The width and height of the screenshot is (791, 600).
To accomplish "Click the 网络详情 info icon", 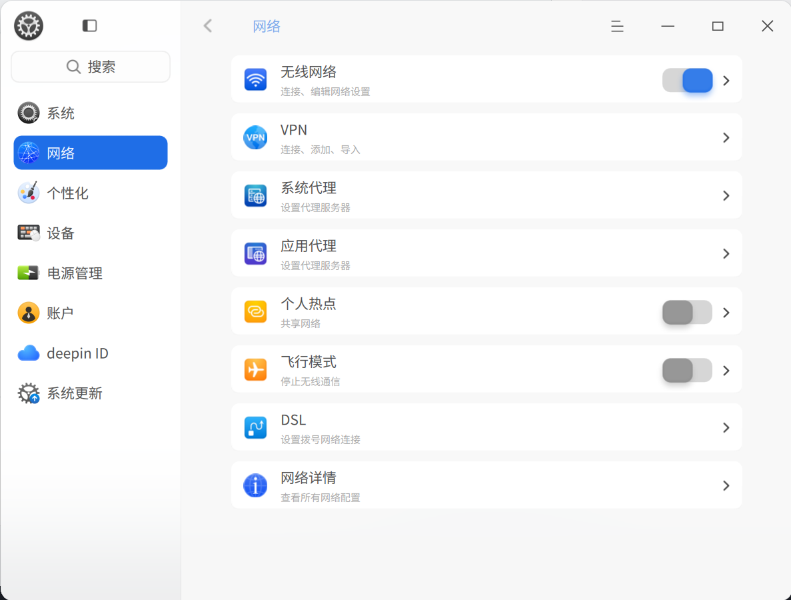I will click(x=255, y=485).
